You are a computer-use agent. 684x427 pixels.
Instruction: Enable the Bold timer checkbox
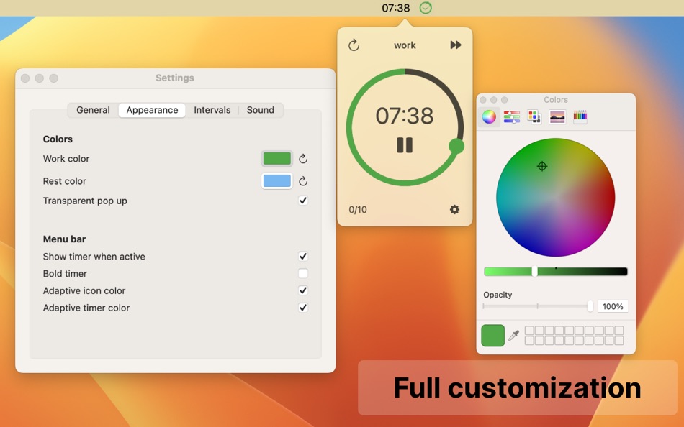click(302, 273)
